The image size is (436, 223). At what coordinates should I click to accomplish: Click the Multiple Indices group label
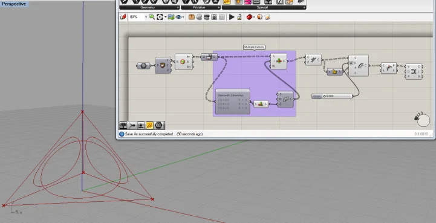coord(254,47)
